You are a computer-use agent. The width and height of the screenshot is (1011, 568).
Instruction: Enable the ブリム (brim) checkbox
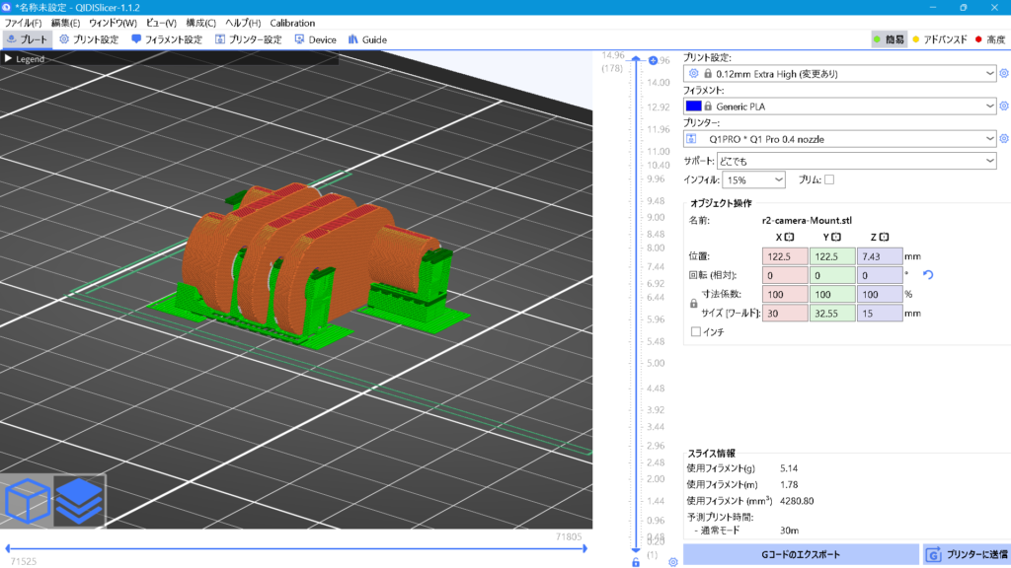829,179
